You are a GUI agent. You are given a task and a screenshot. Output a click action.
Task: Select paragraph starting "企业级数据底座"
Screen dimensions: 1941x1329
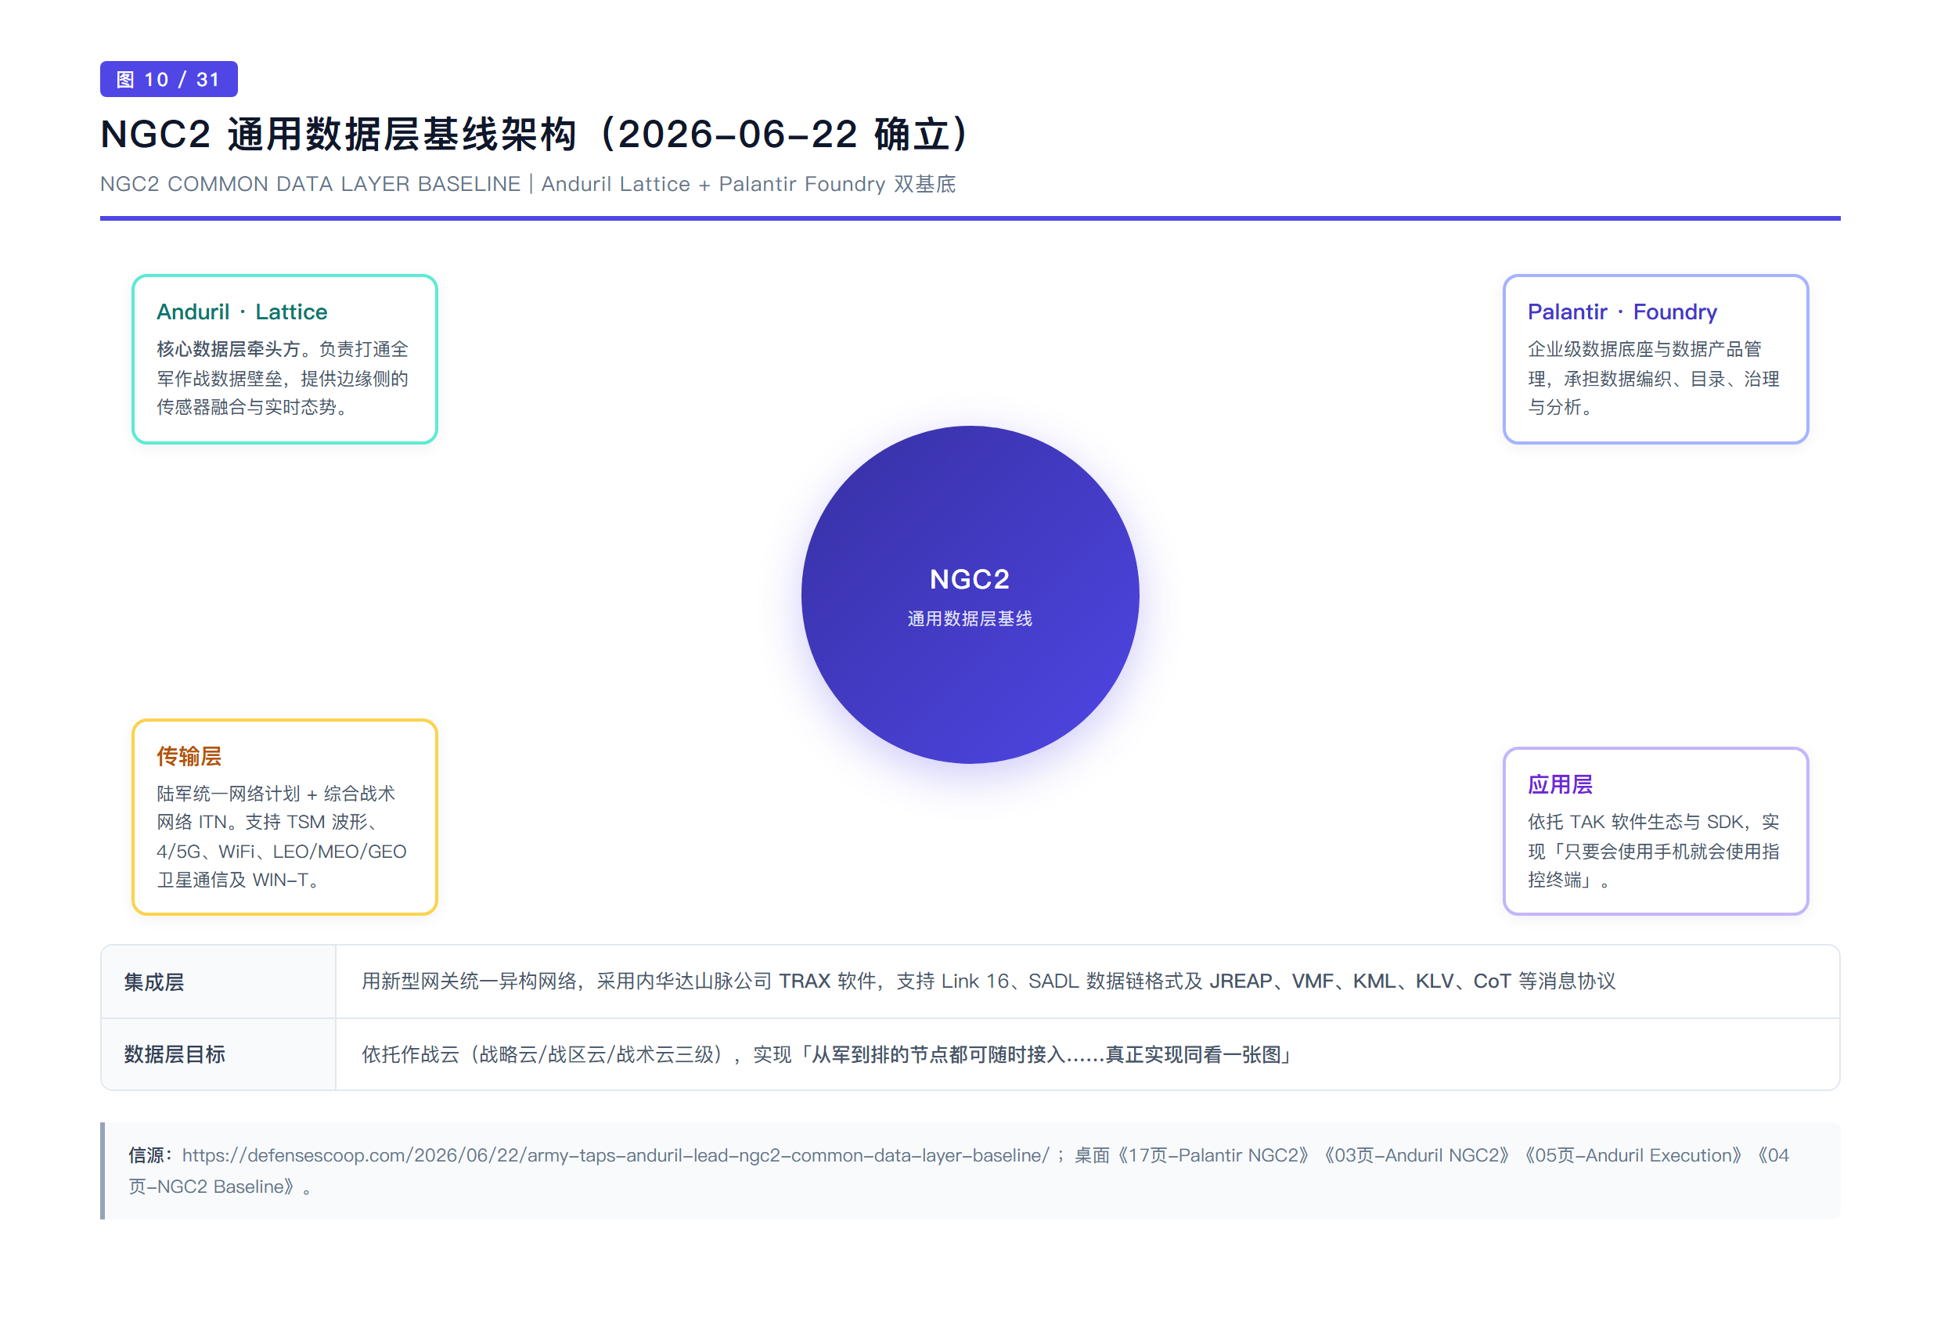coord(1654,377)
